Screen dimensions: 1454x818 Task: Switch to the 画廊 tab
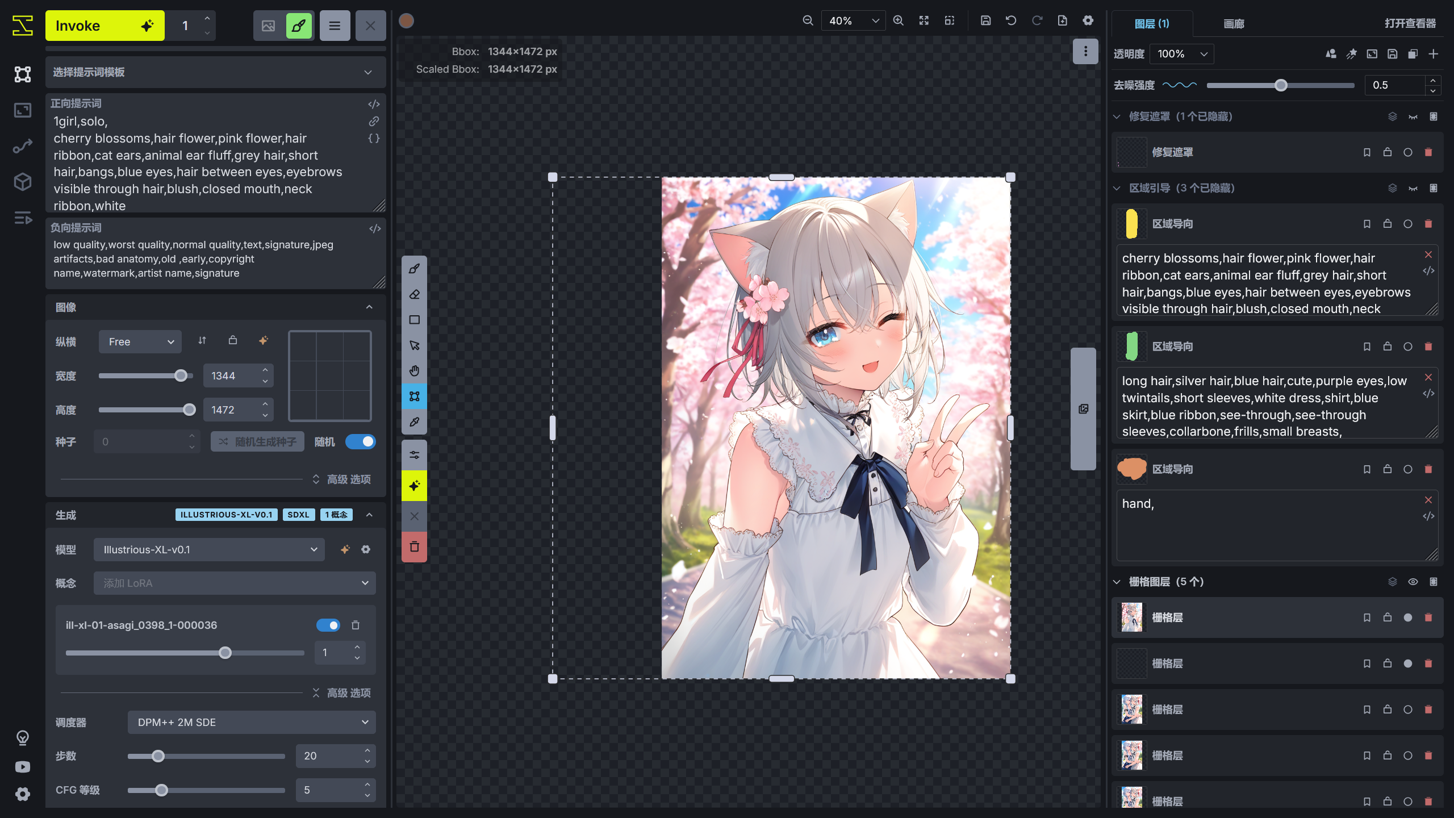point(1233,24)
